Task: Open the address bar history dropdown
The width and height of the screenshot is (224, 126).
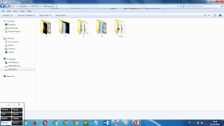Action: (177, 6)
